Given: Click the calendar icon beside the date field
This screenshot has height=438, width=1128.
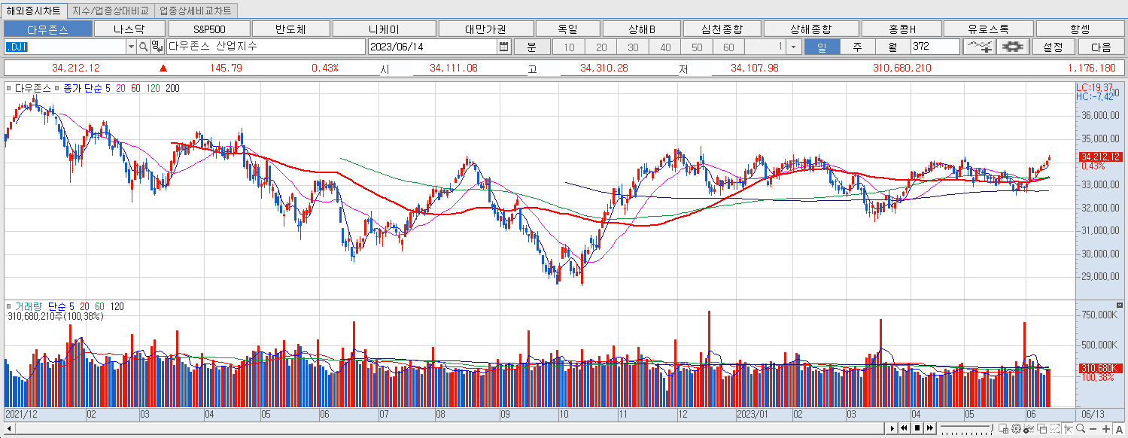Looking at the screenshot, I should [x=503, y=47].
